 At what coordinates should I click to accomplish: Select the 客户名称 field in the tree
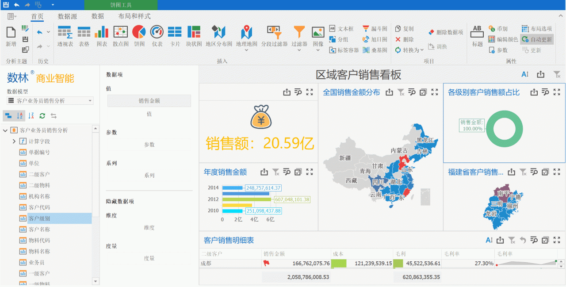pos(39,230)
